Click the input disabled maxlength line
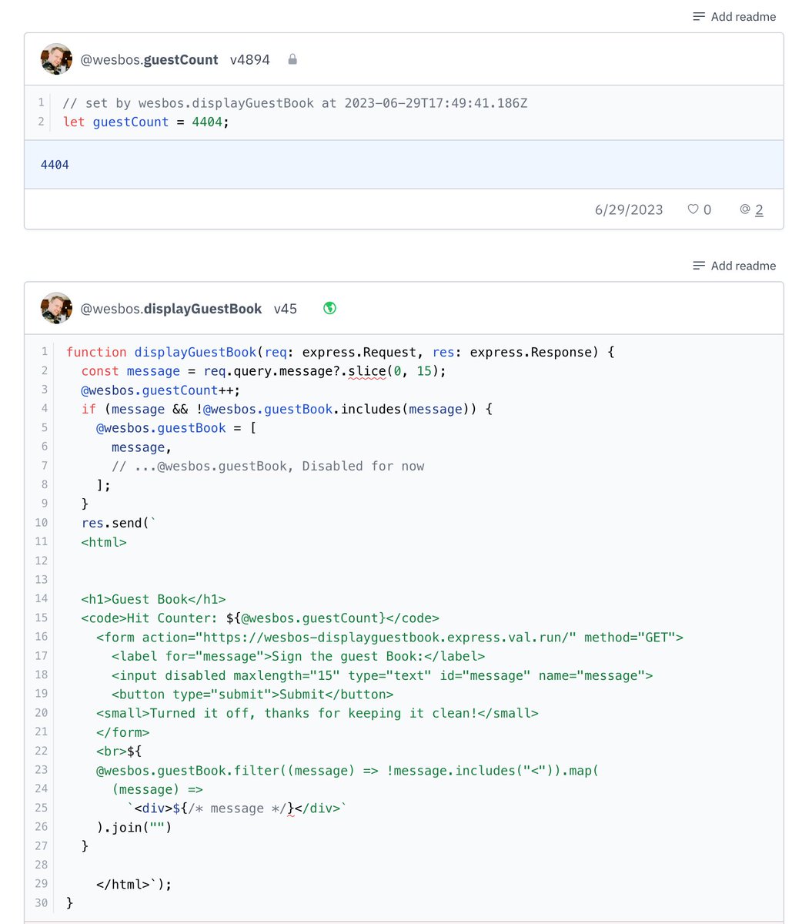The image size is (812, 924). point(382,675)
